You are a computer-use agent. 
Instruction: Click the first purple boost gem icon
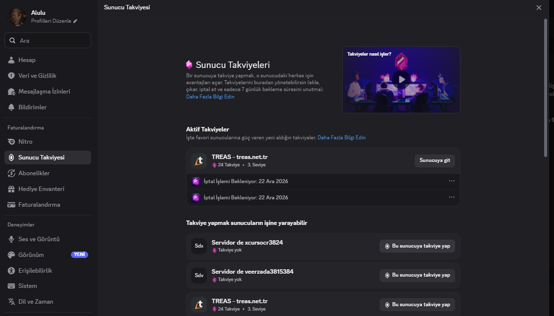tap(196, 182)
